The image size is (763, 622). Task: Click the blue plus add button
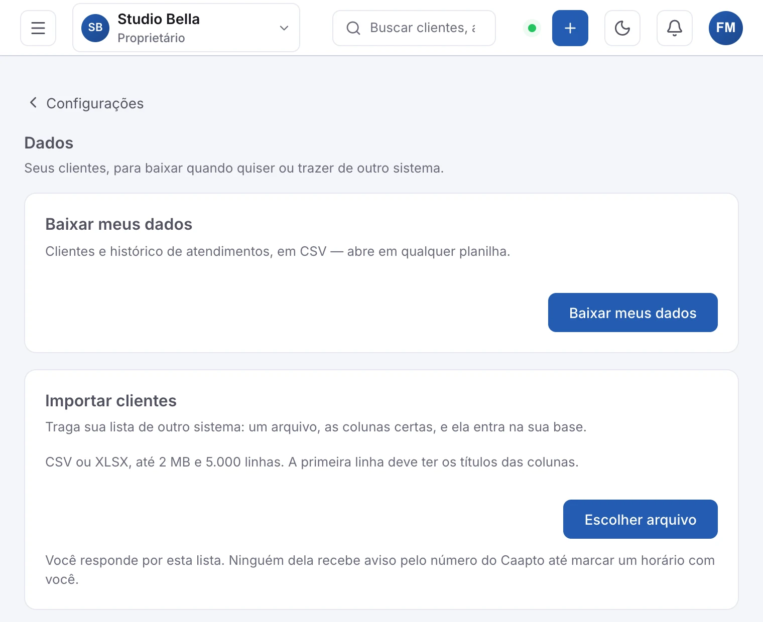[x=570, y=28]
